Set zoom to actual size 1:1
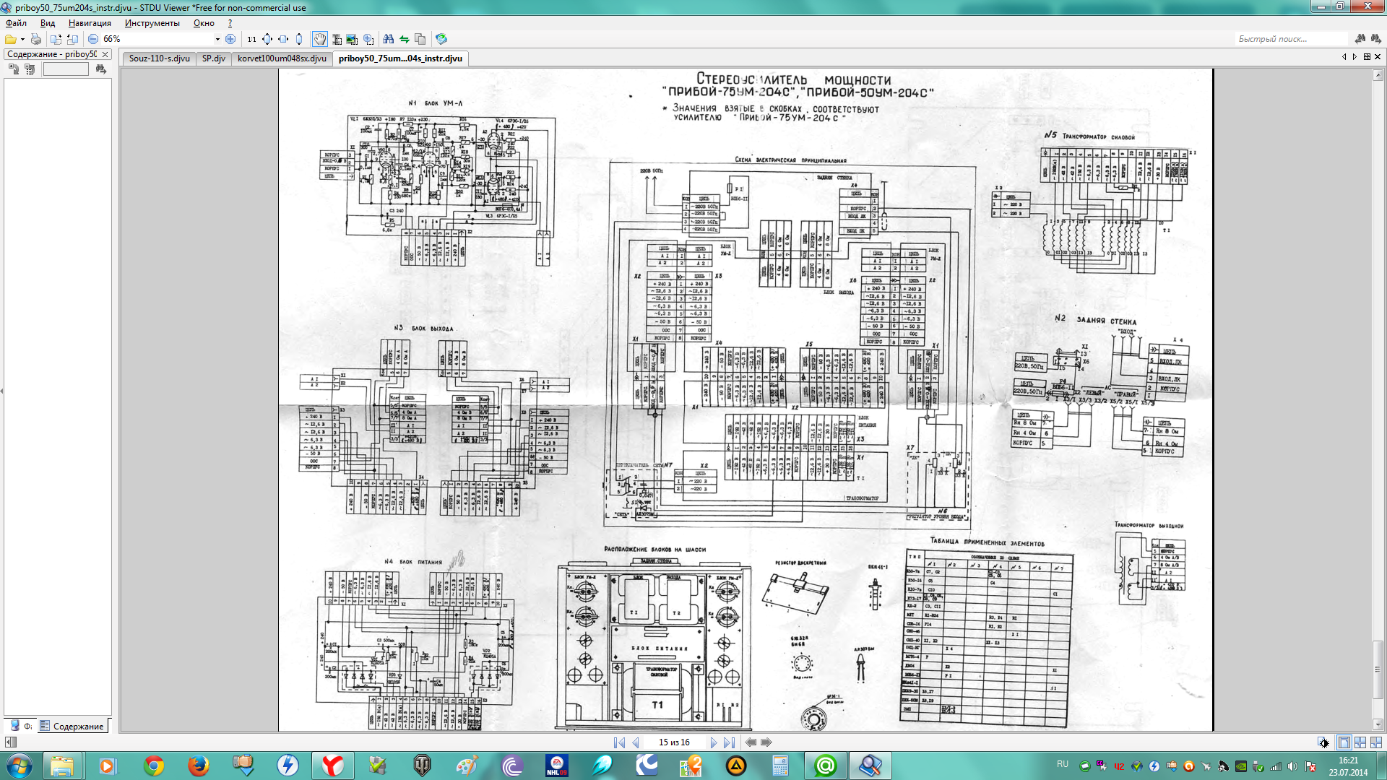 [x=251, y=39]
